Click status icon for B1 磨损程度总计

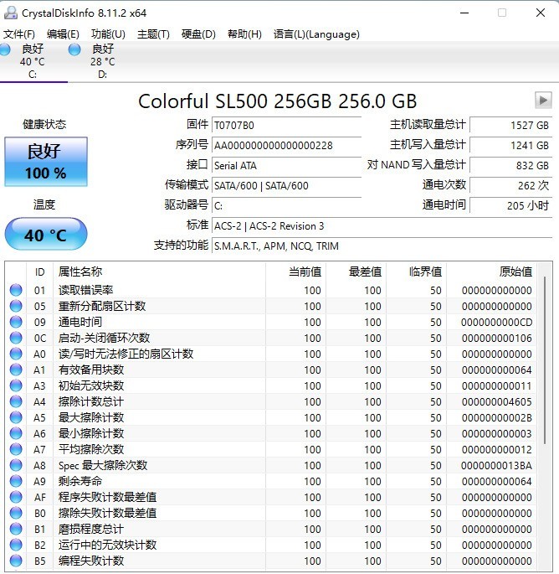pos(16,529)
